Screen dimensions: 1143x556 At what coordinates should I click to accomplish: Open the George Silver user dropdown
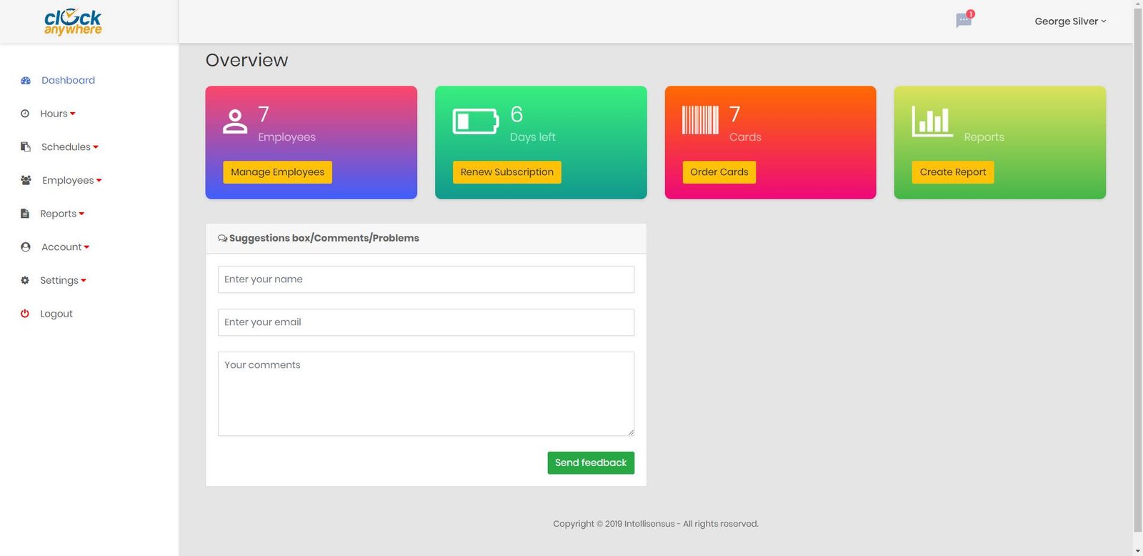coord(1069,21)
